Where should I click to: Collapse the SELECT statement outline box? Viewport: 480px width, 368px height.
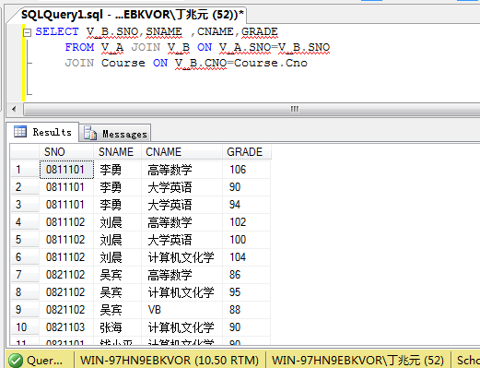(x=28, y=32)
